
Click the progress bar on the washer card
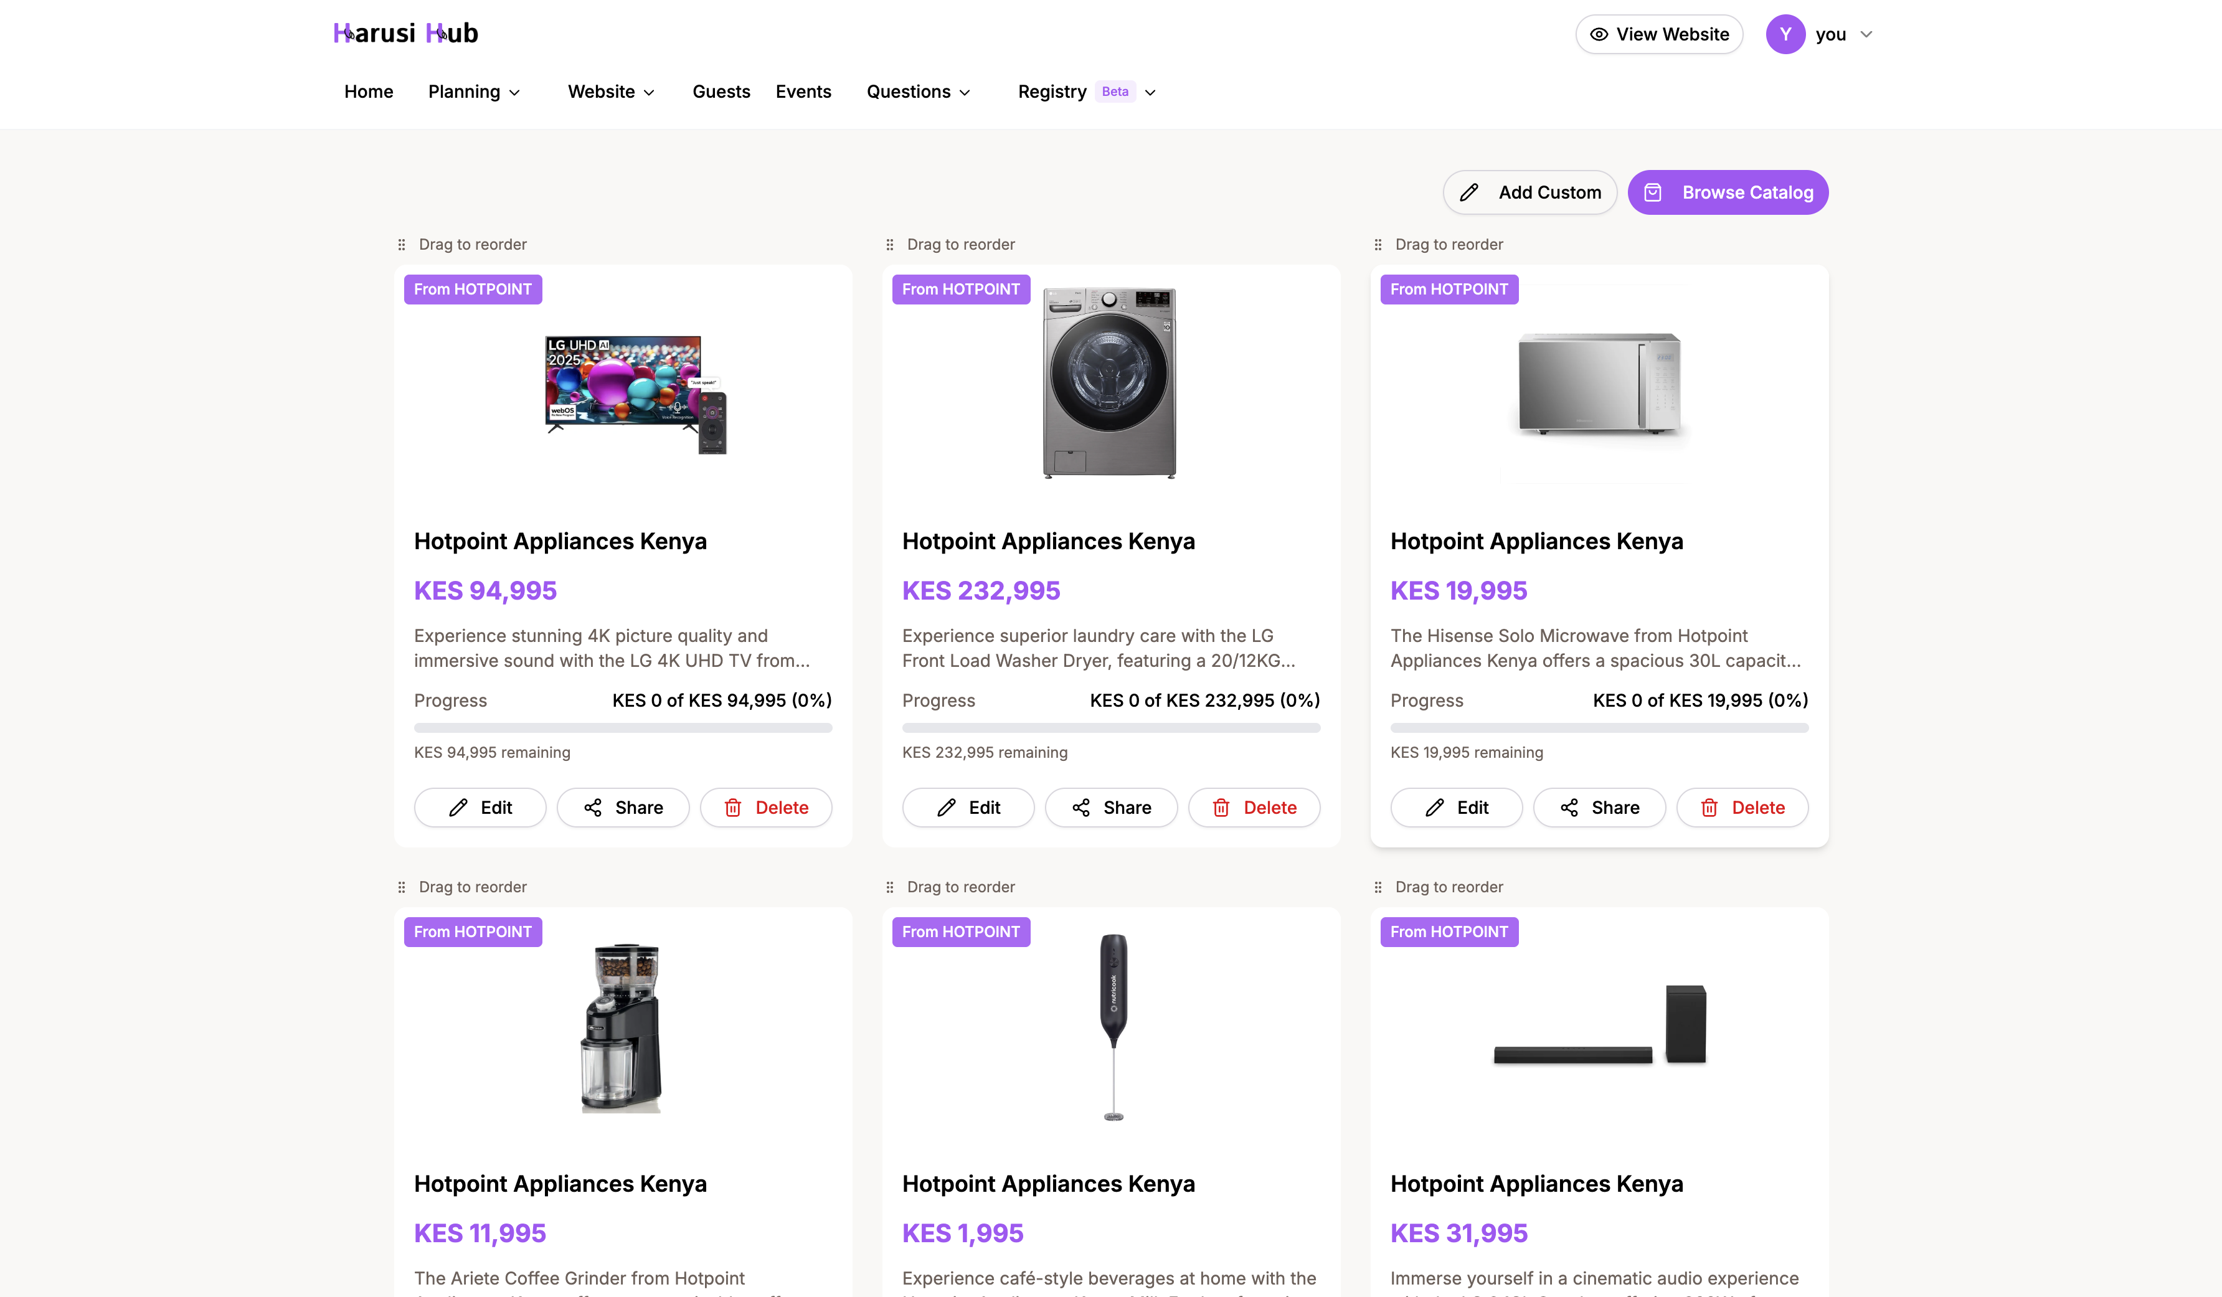(x=1111, y=729)
